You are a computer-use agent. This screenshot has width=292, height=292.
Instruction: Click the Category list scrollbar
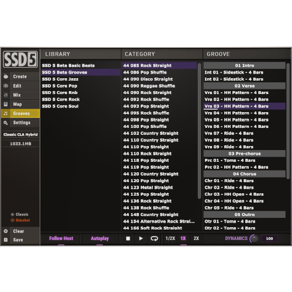click(x=199, y=131)
